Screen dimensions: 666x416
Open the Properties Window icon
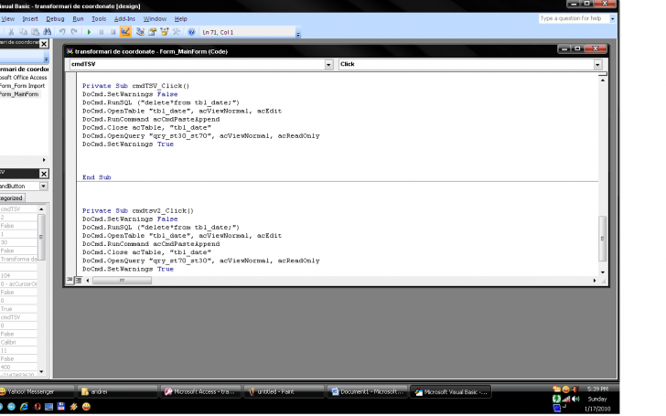pyautogui.click(x=152, y=32)
